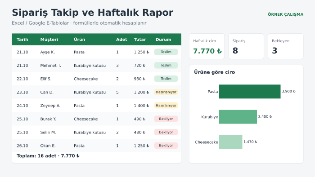Select the customer name Elif S.
This screenshot has width=315, height=177.
coord(46,79)
